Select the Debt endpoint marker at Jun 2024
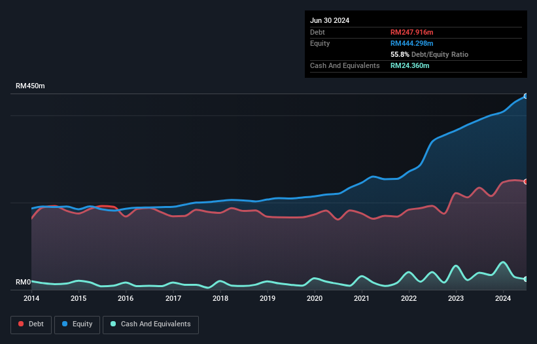This screenshot has width=537, height=344. coord(526,182)
